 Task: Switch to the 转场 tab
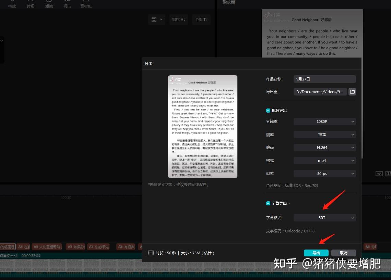click(31, 4)
